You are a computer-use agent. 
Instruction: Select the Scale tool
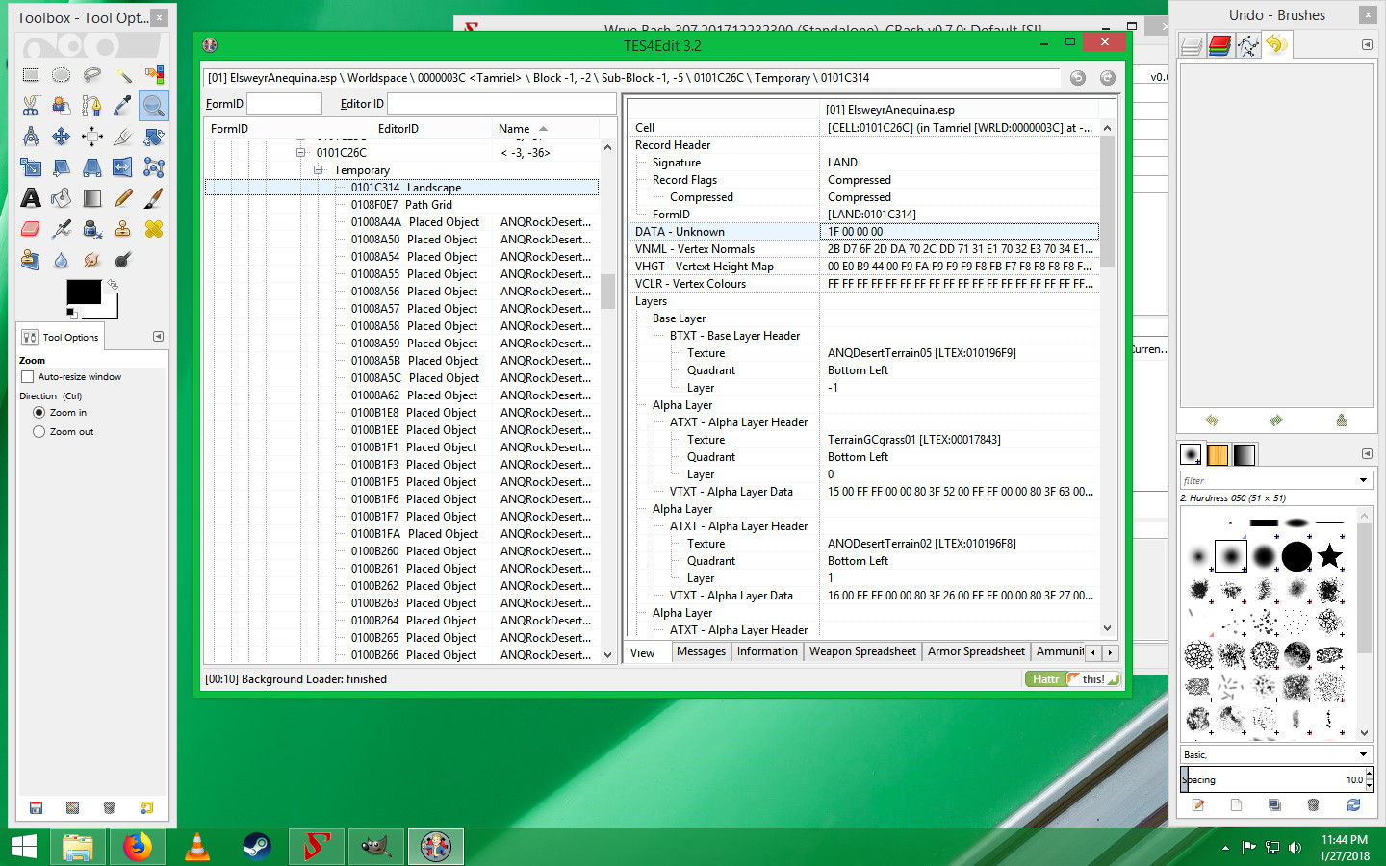[x=31, y=167]
